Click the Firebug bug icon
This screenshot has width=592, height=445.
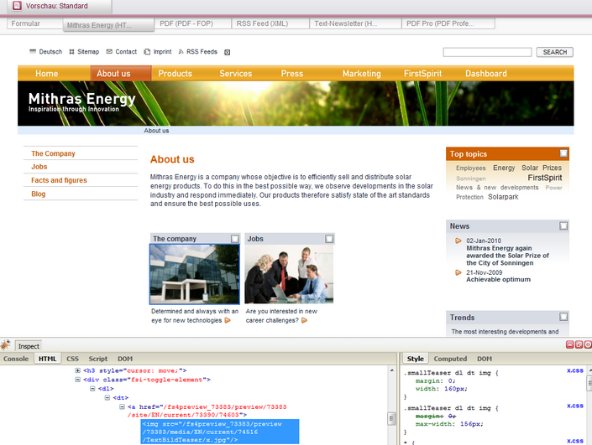(x=5, y=345)
